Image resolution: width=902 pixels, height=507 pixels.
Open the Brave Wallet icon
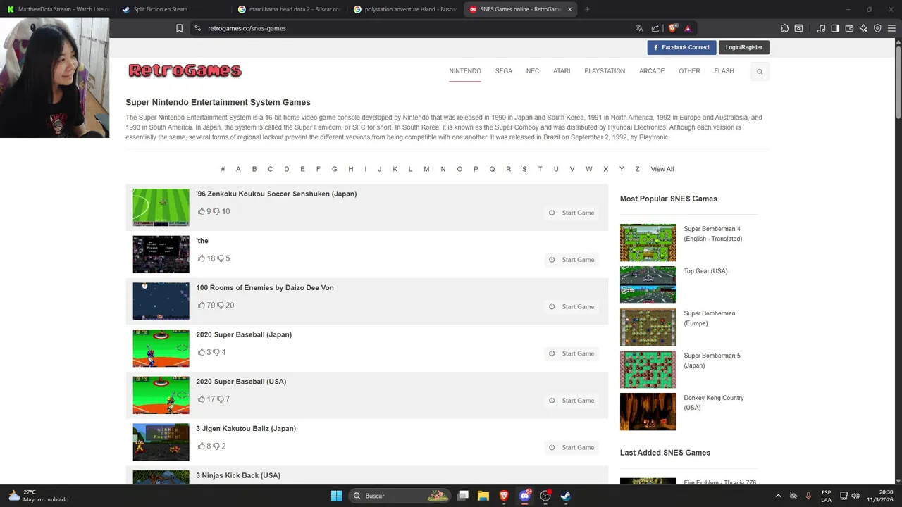tap(849, 28)
